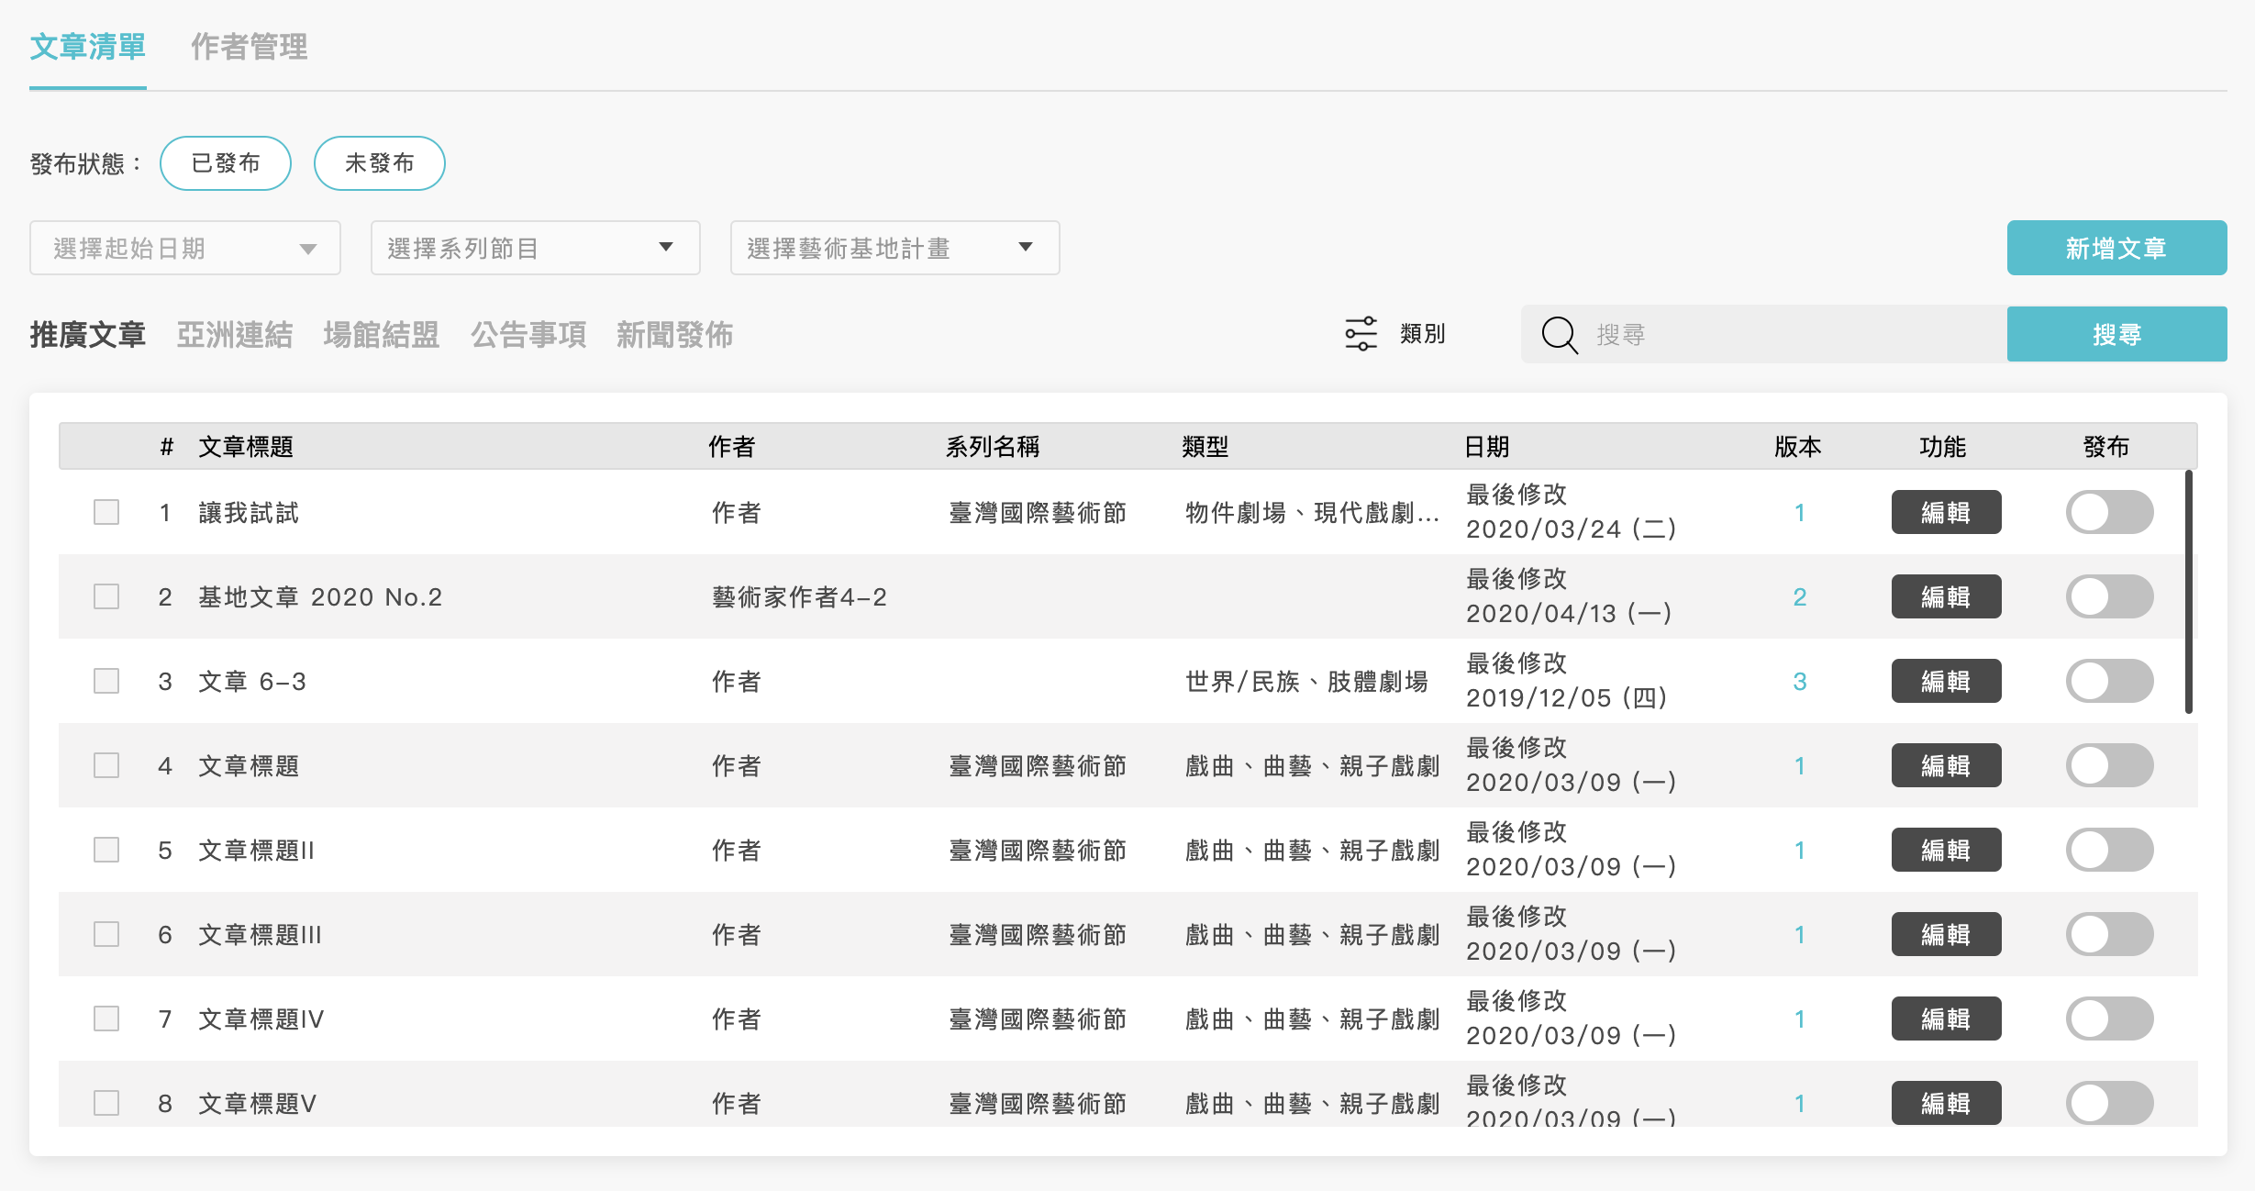This screenshot has height=1191, width=2255.
Task: Click the 類別 filter sliders icon
Action: coord(1361,334)
